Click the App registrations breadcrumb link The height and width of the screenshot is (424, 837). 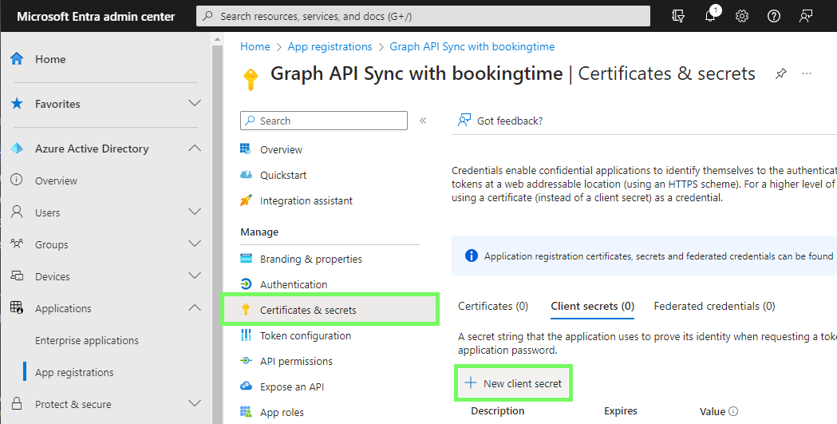330,46
